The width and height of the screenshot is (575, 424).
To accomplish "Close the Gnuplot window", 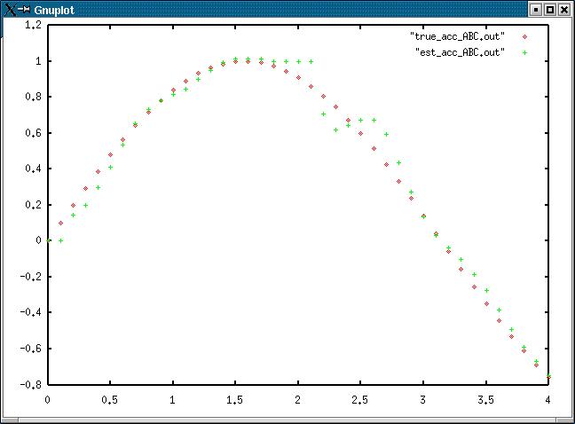I will pyautogui.click(x=564, y=10).
